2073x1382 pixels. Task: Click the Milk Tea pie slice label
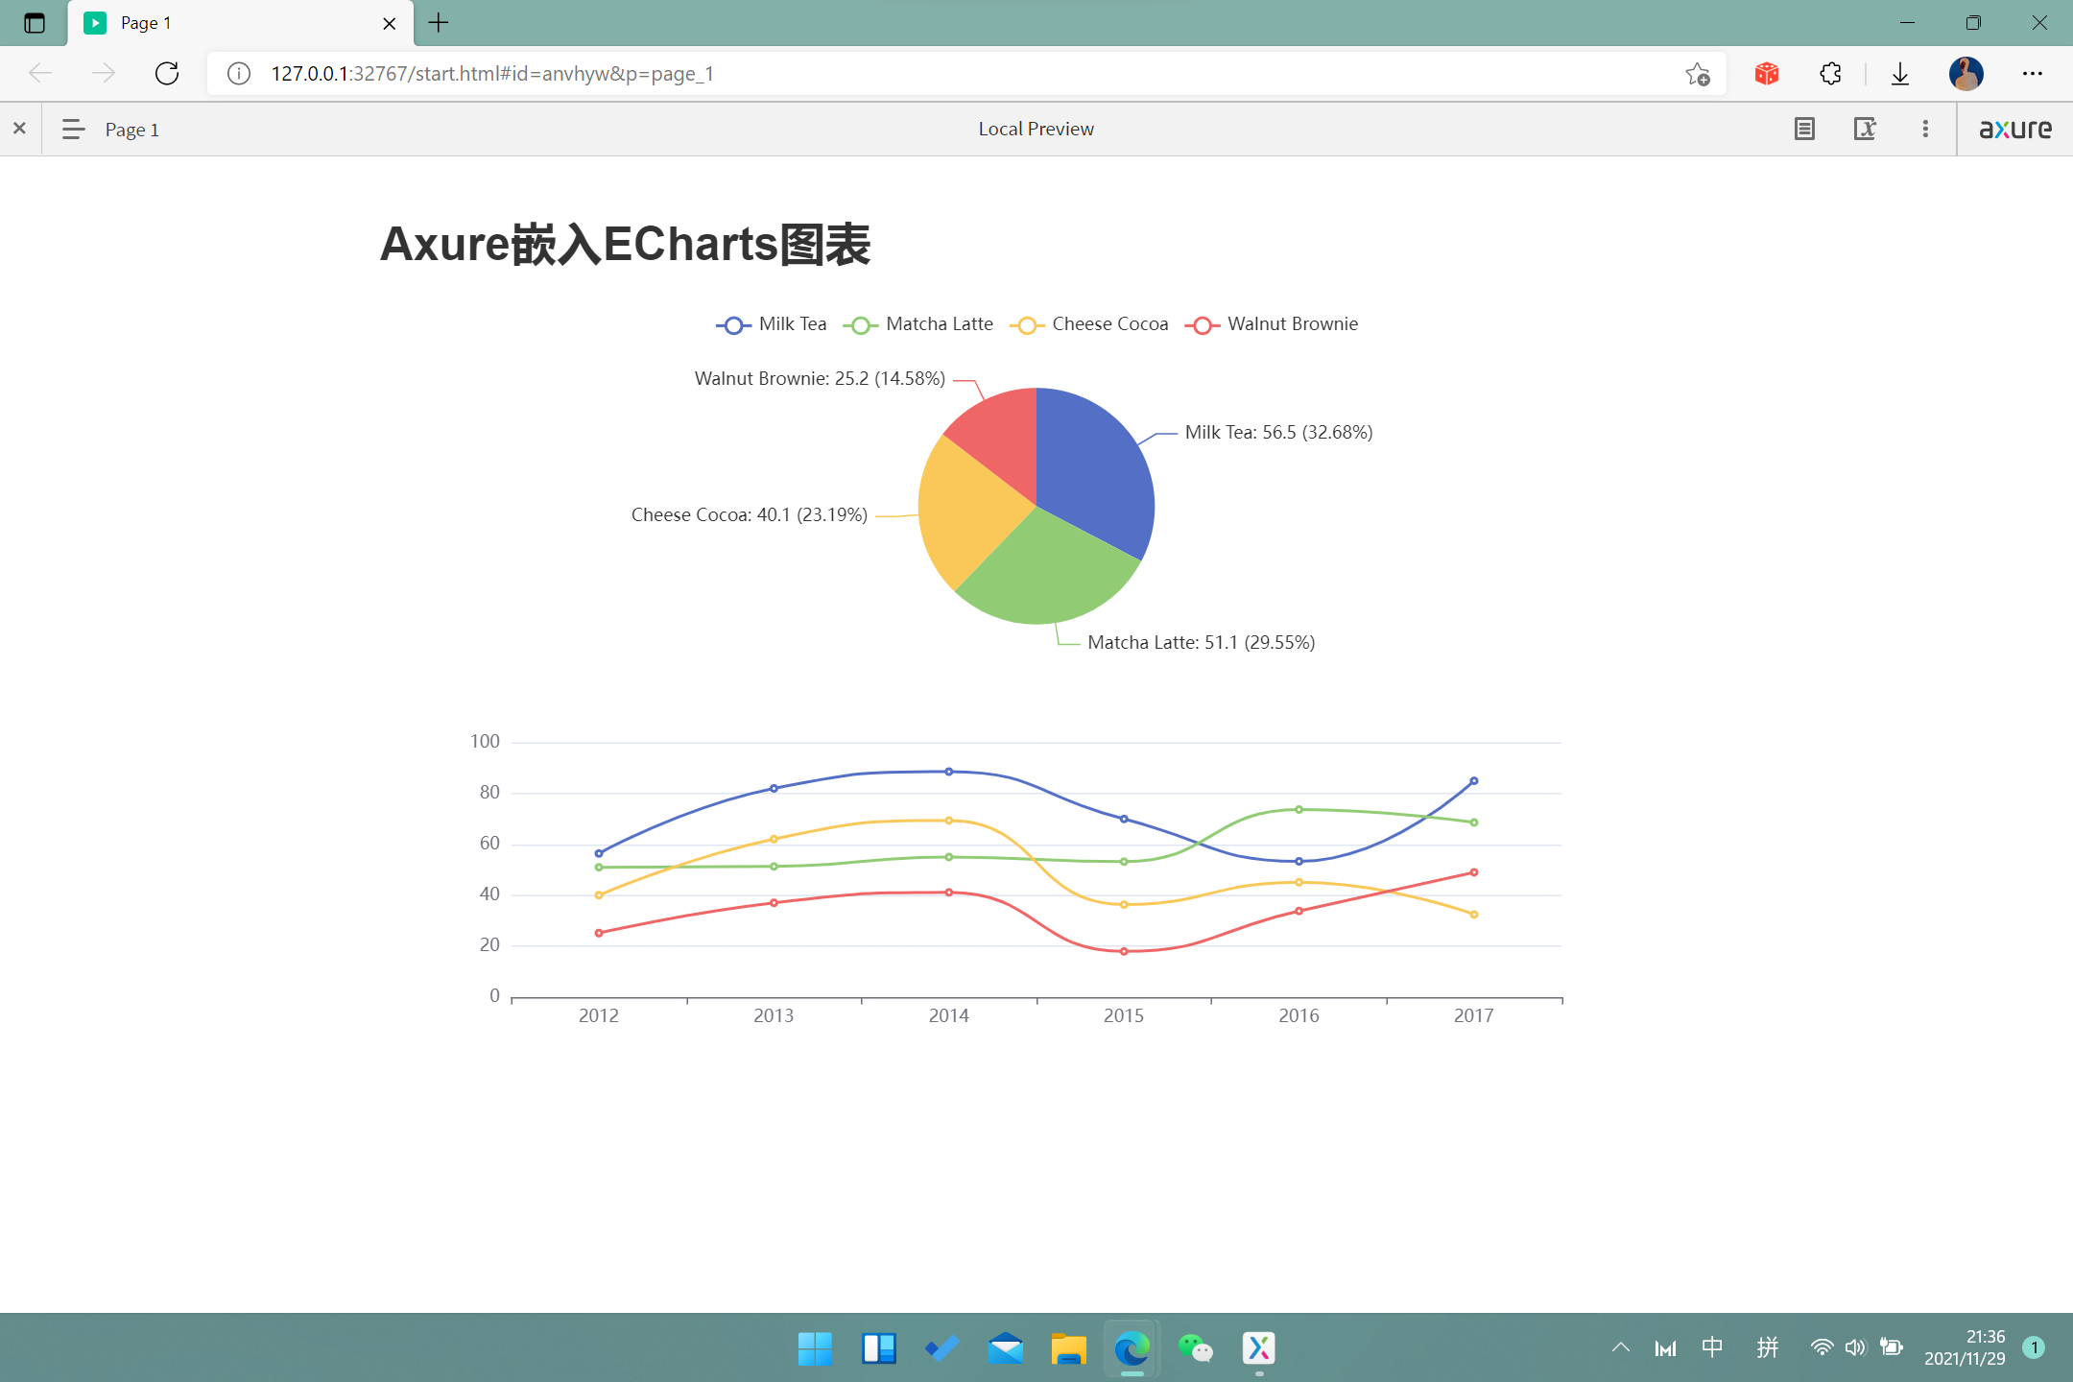pos(1280,432)
